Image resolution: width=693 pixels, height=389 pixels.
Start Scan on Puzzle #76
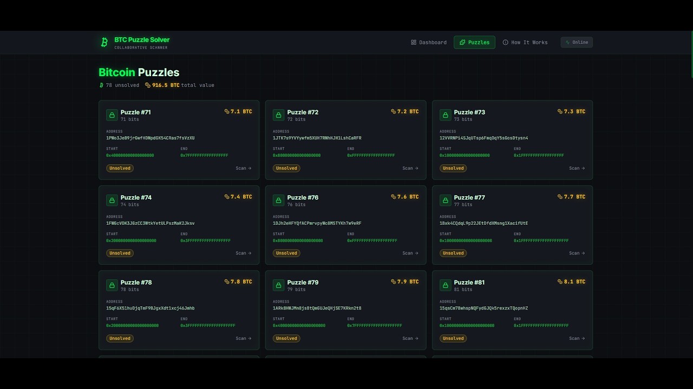(410, 253)
